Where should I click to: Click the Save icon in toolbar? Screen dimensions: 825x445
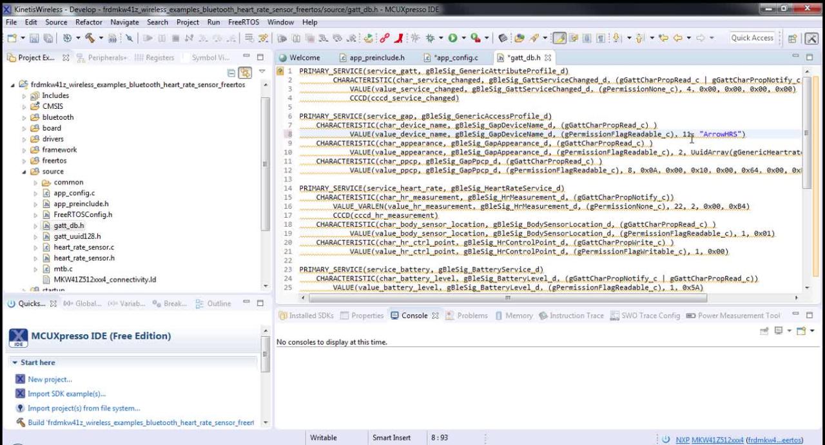(34, 38)
